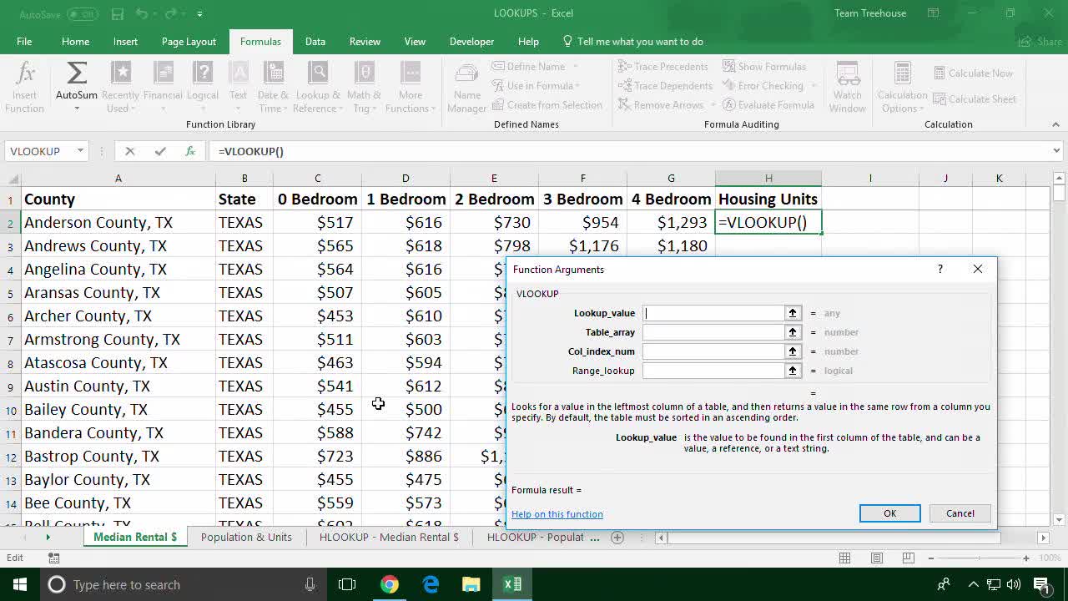
Task: Collapse dialog button beside Range_lookup field
Action: click(x=793, y=371)
